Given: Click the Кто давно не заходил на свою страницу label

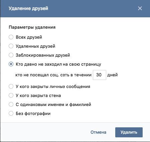Looking at the screenshot, I should point(58,64).
